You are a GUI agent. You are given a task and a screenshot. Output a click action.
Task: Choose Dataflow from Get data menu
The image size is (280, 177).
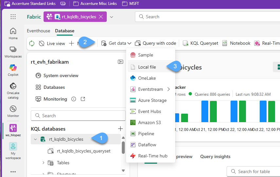coord(151,145)
